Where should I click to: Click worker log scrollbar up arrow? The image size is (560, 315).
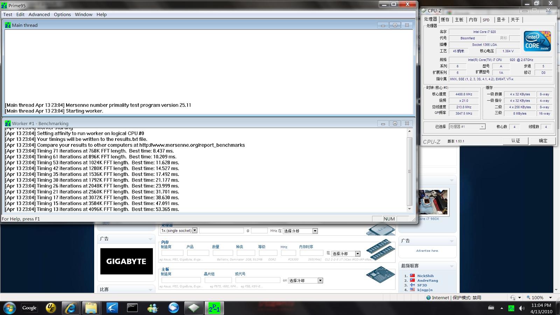pyautogui.click(x=409, y=131)
